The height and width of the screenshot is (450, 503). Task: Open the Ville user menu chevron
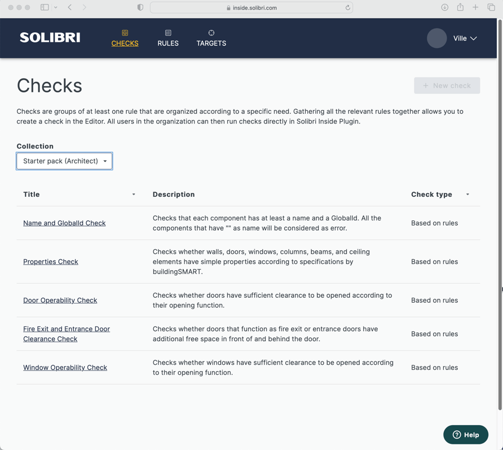coord(474,38)
